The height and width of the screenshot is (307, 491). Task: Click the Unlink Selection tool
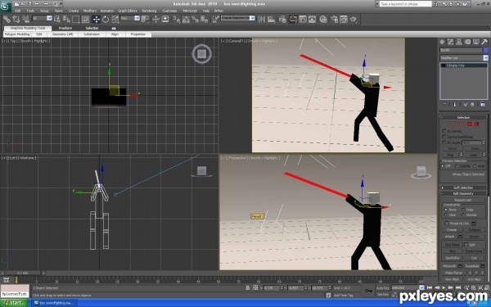16,20
